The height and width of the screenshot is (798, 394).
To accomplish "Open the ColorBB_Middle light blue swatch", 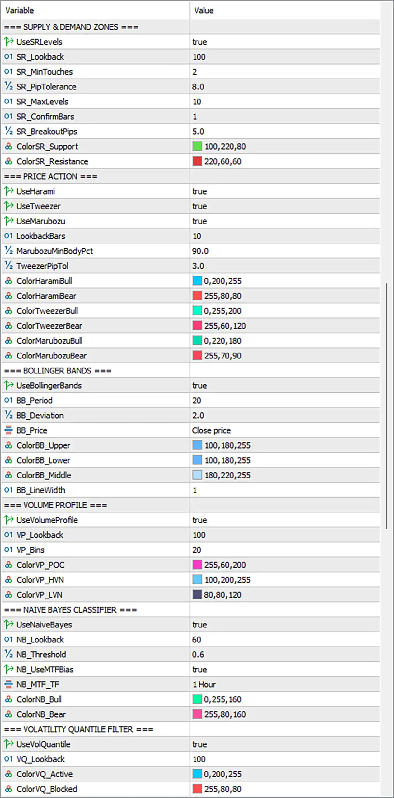I will click(x=197, y=475).
